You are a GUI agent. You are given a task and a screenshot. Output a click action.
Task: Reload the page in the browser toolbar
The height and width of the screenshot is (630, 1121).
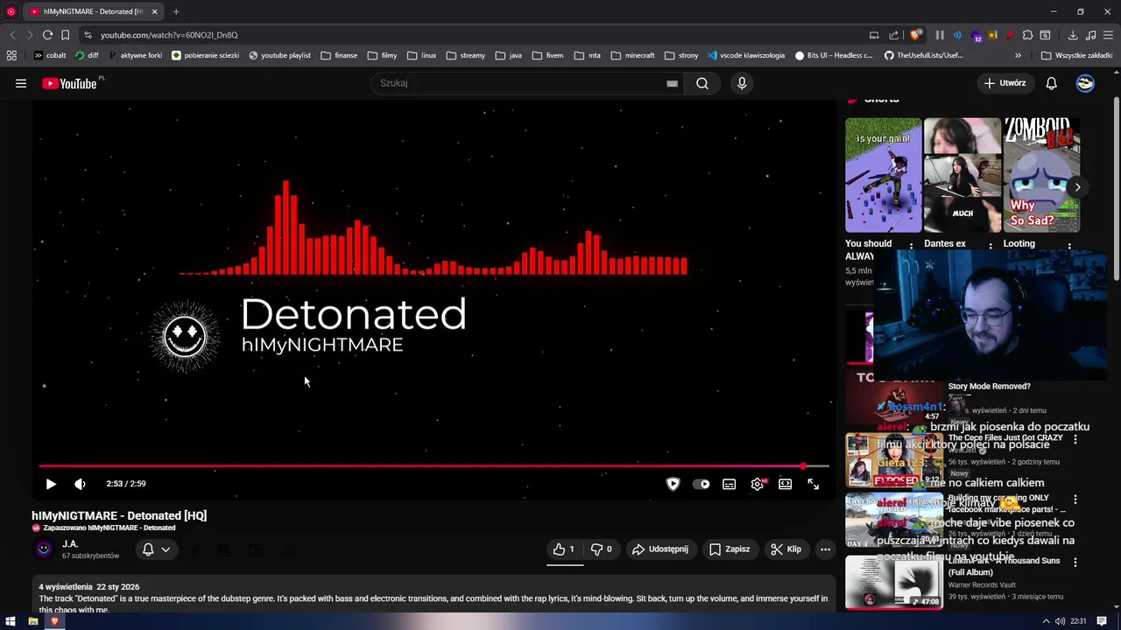click(x=47, y=35)
